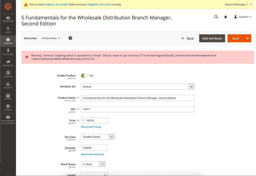Open the Stores menu in sidebar
Viewport: 256px width, 176px height.
[x=8, y=96]
